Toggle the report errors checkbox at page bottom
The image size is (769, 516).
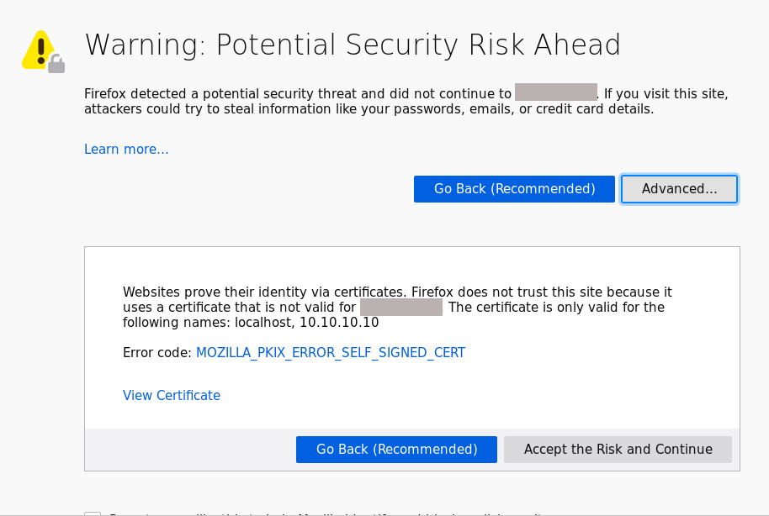93,513
